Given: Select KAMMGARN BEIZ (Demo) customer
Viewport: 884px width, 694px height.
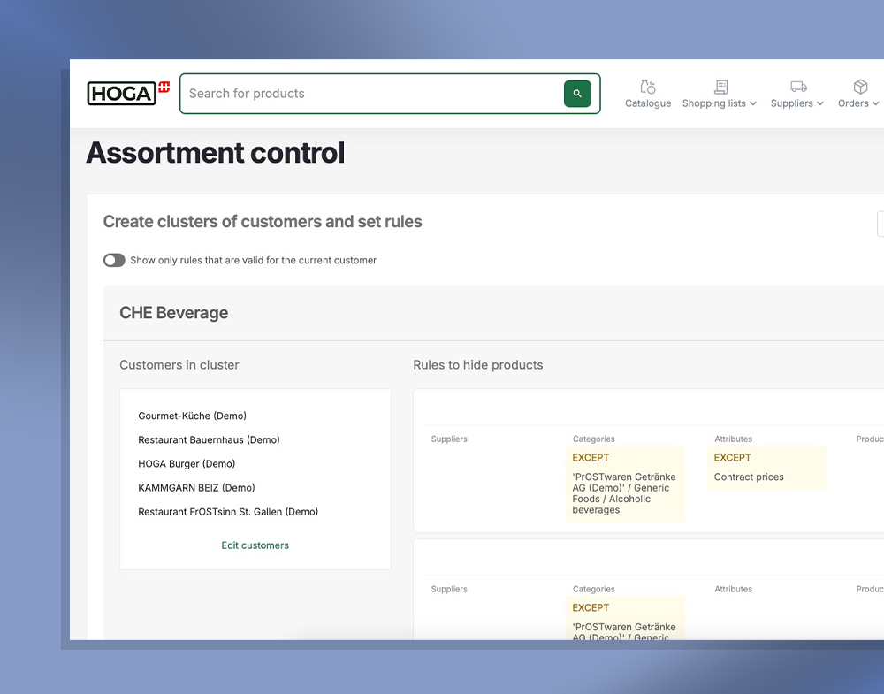Looking at the screenshot, I should (x=196, y=487).
